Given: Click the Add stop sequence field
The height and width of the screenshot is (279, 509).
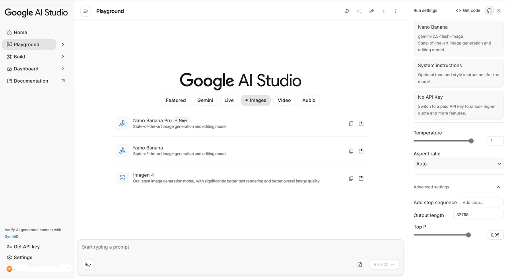Looking at the screenshot, I should 482,202.
